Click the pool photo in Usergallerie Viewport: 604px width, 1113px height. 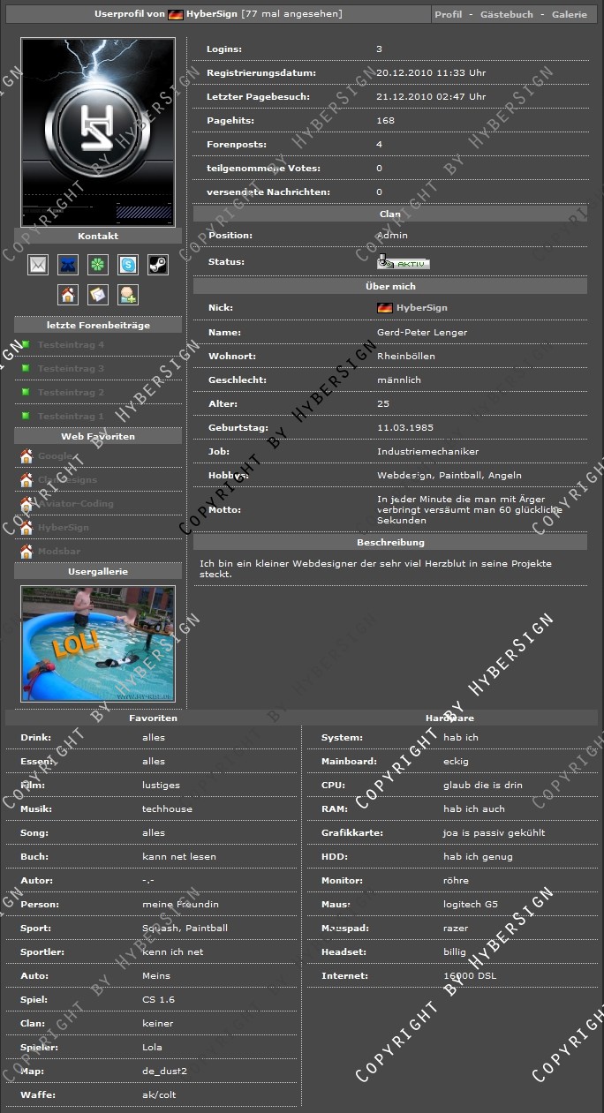[98, 643]
